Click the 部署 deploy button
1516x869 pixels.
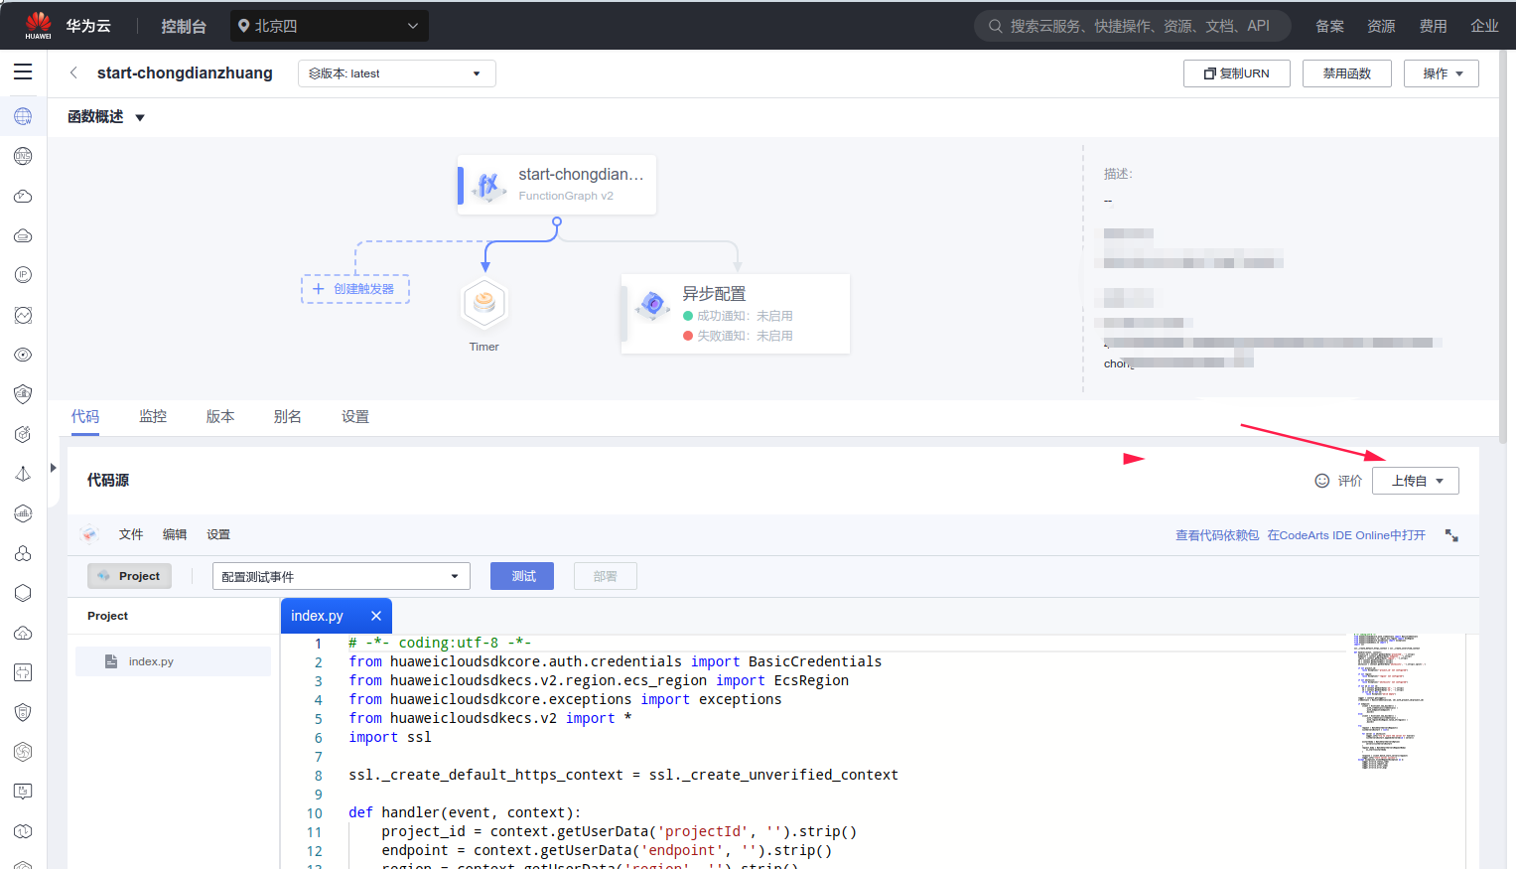click(606, 576)
